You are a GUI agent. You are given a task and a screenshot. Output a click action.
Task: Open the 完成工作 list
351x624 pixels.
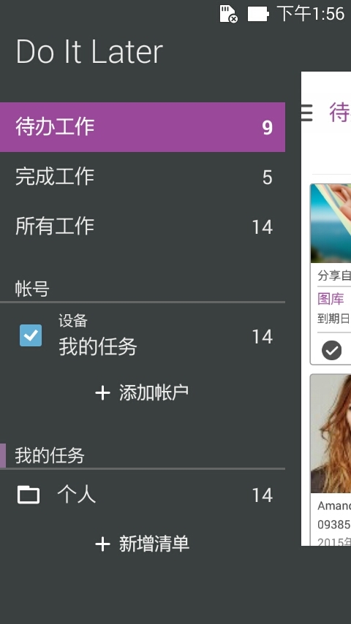(143, 177)
